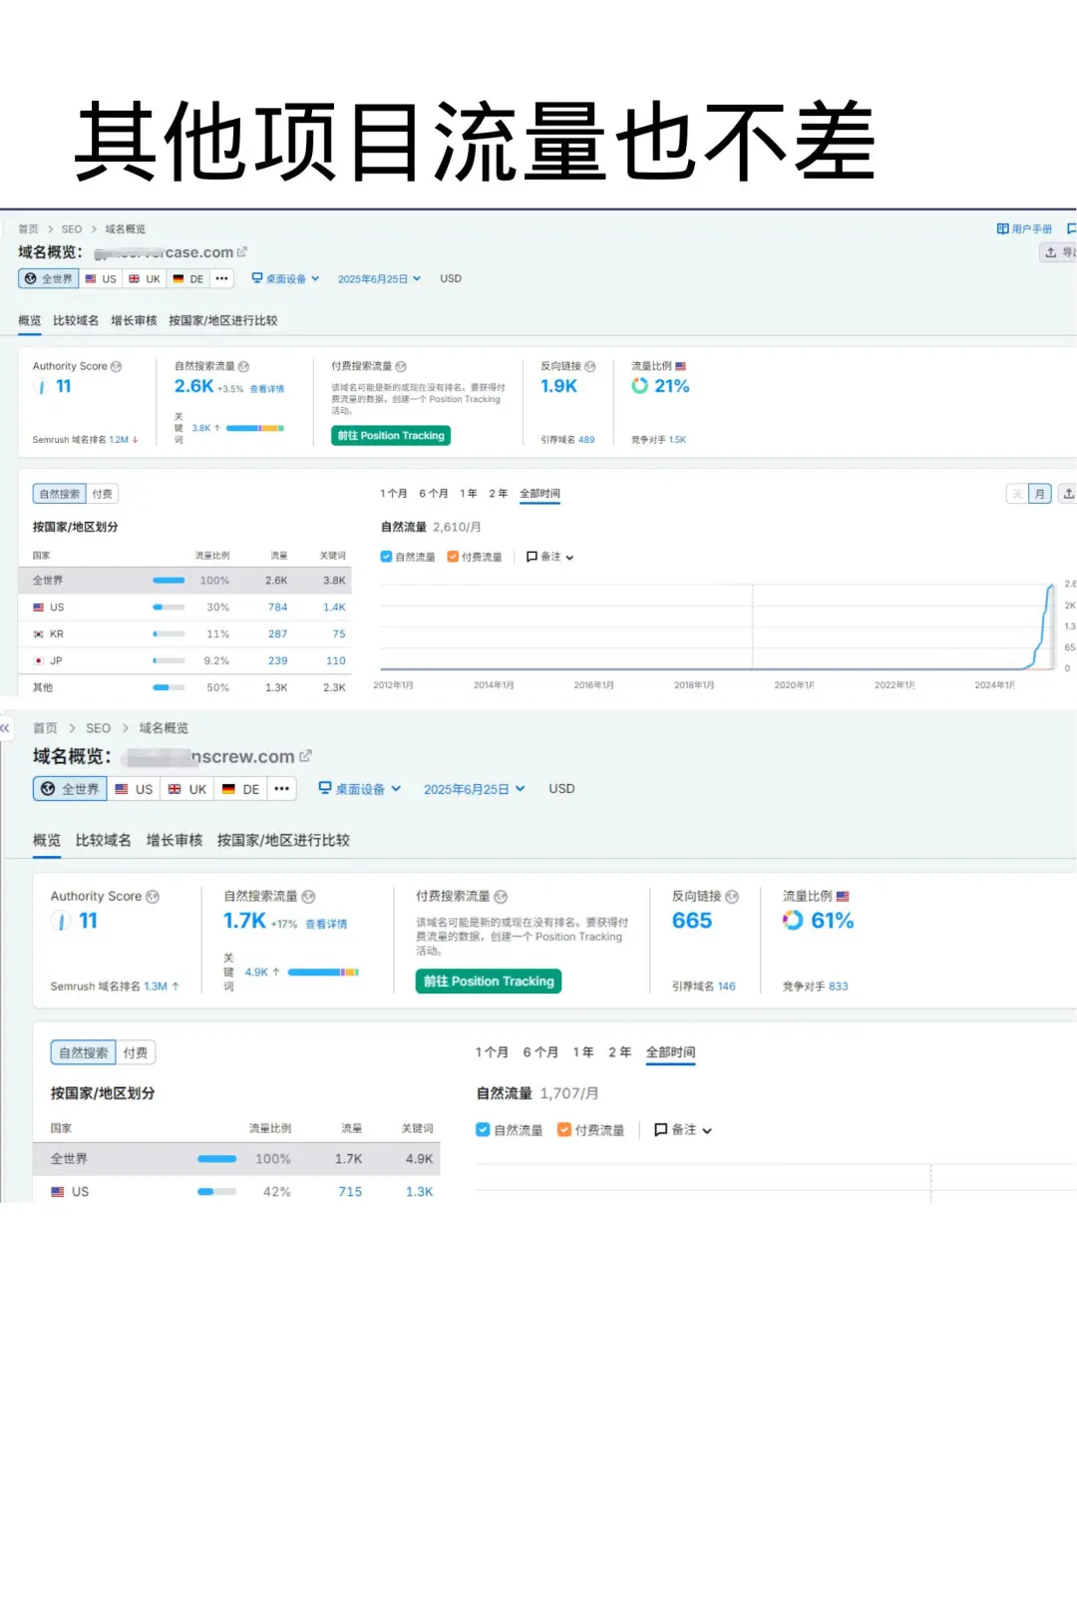Select 全世界 globe button in nscrew.com panel
The height and width of the screenshot is (1616, 1077).
coord(70,788)
